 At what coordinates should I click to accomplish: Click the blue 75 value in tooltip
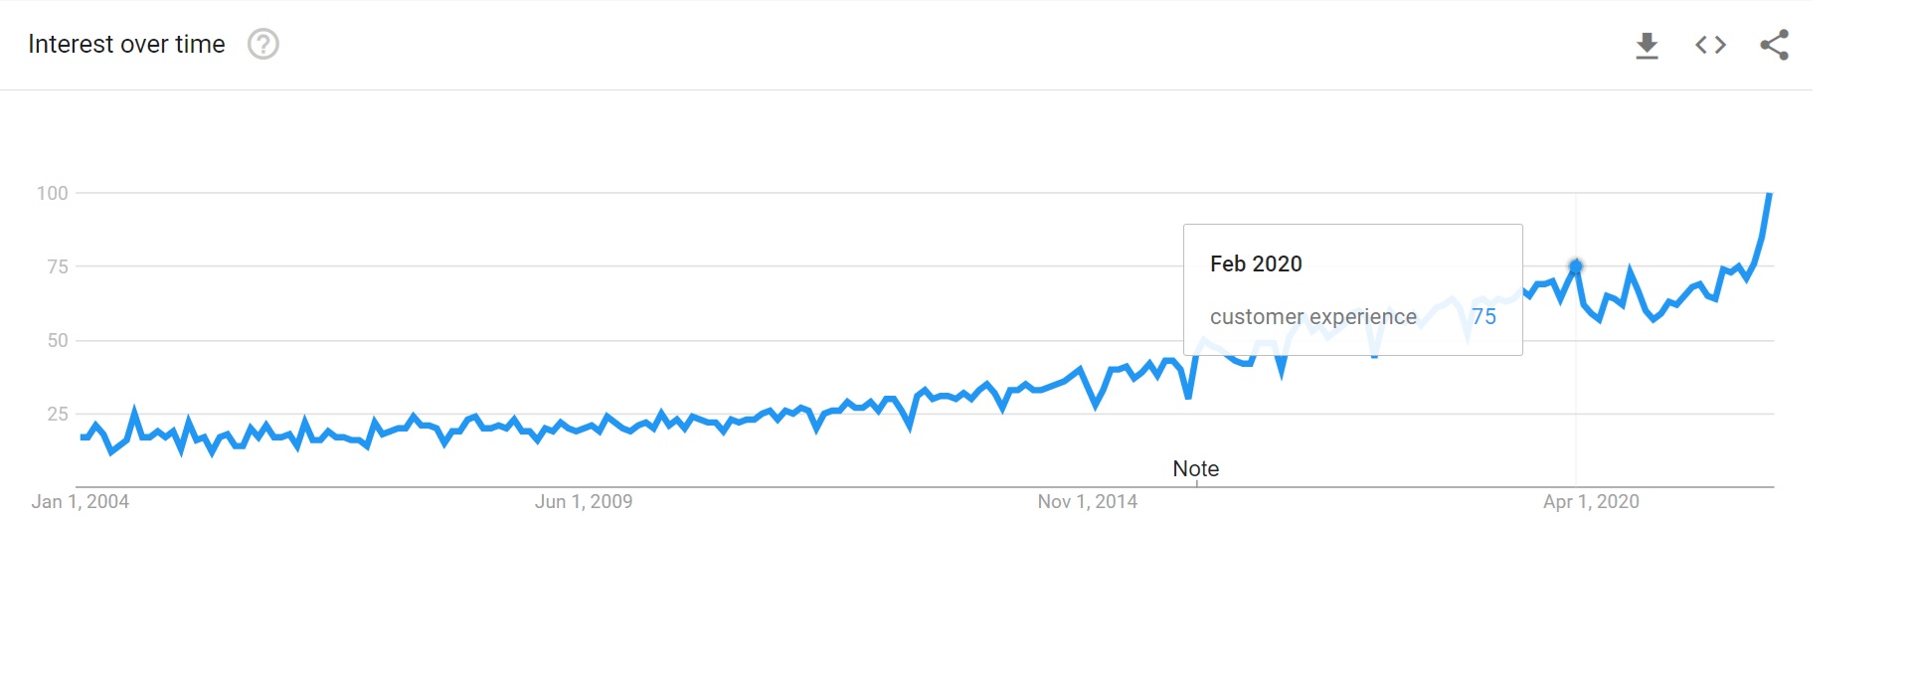pos(1483,316)
